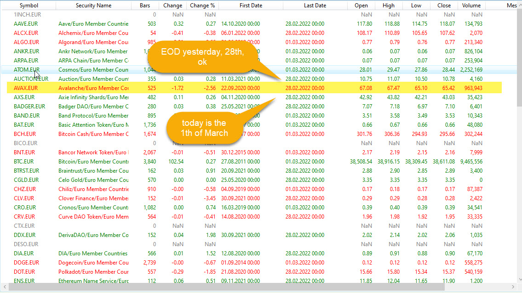The width and height of the screenshot is (522, 293).
Task: Click the Change % column header
Action: pos(202,6)
